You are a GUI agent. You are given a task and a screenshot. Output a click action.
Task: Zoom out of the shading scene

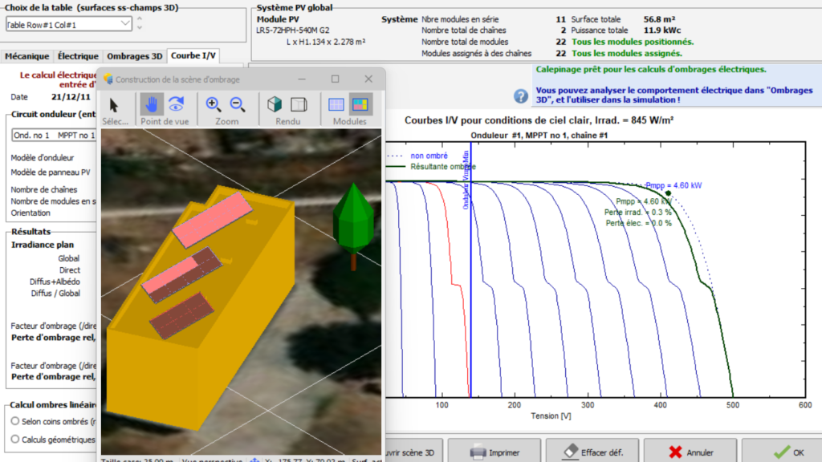(x=238, y=104)
